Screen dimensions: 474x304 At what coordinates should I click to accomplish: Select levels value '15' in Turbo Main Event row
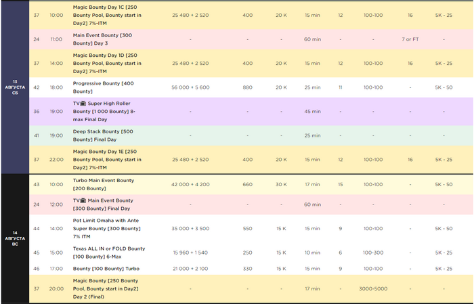341,184
